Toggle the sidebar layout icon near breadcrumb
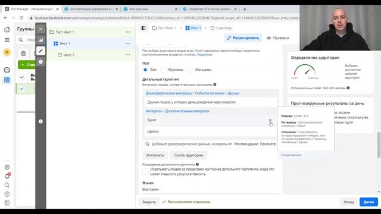This screenshot has width=381, height=214. (x=143, y=28)
